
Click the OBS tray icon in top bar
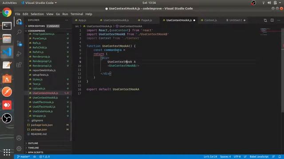[253, 3]
